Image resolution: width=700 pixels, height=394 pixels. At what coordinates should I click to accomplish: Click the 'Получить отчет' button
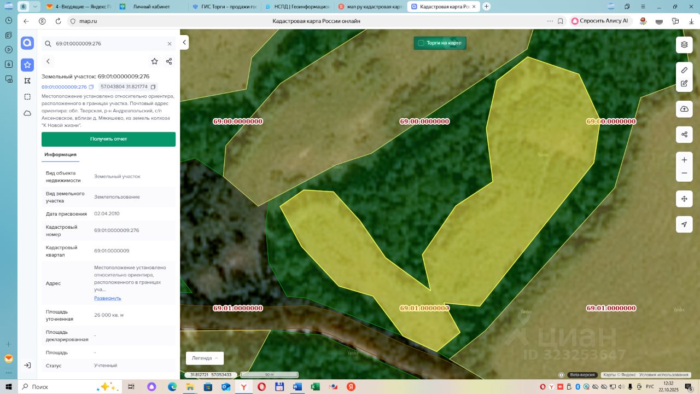click(108, 139)
